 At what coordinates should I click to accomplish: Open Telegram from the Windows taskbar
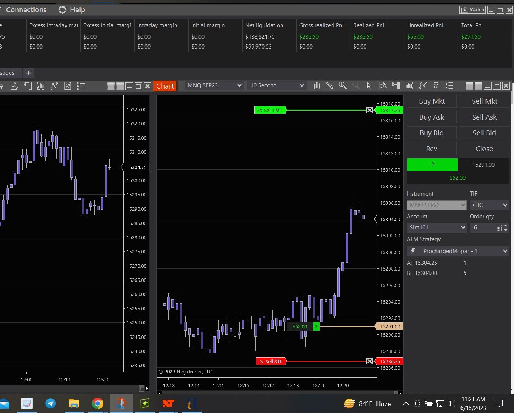[51, 404]
